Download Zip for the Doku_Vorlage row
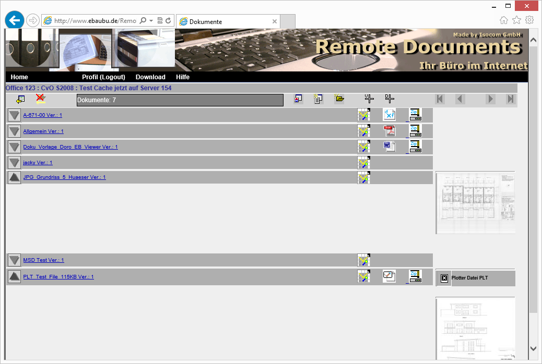This screenshot has height=364, width=542. point(415,147)
